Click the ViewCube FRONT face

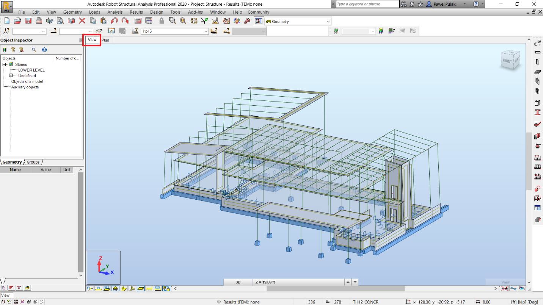507,61
